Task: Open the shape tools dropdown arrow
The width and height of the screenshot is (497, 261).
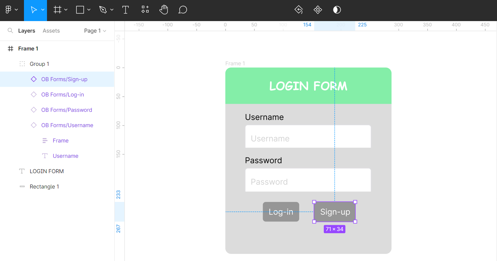Action: click(x=89, y=10)
